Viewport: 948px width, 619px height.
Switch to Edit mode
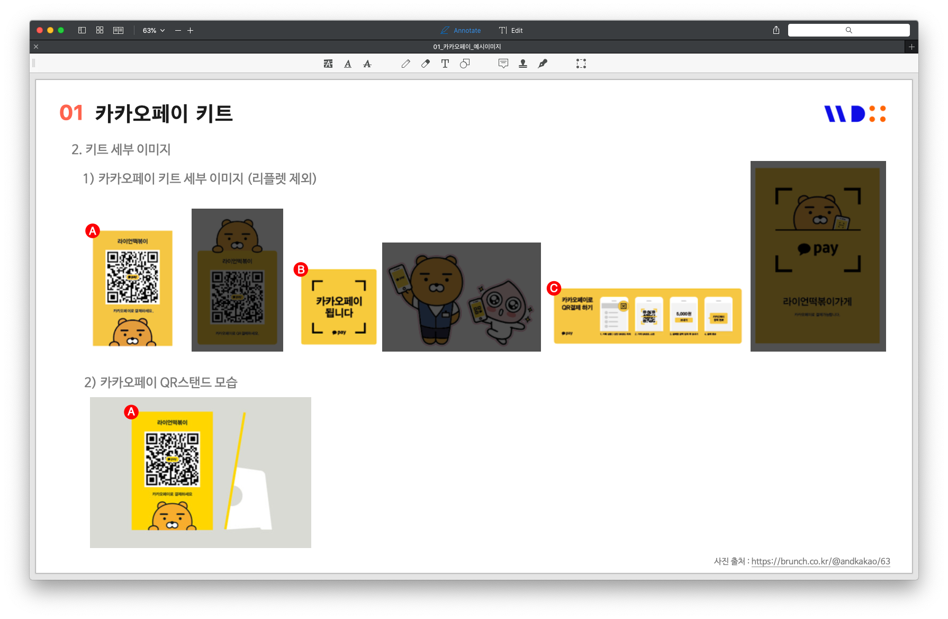click(511, 30)
